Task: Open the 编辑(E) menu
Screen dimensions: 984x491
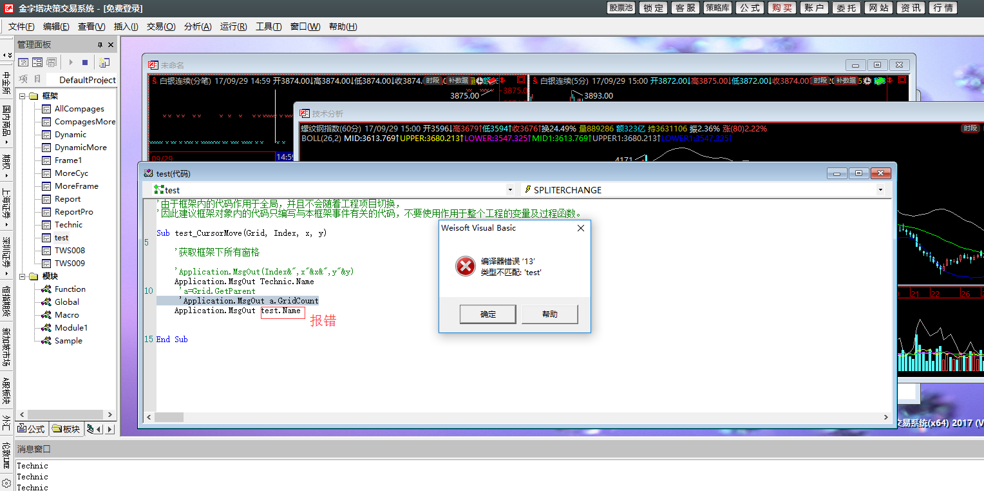Action: [56, 26]
